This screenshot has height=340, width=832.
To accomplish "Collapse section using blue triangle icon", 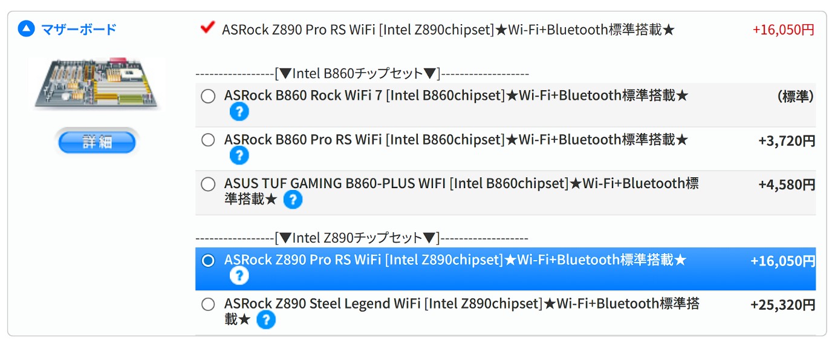I will (27, 28).
